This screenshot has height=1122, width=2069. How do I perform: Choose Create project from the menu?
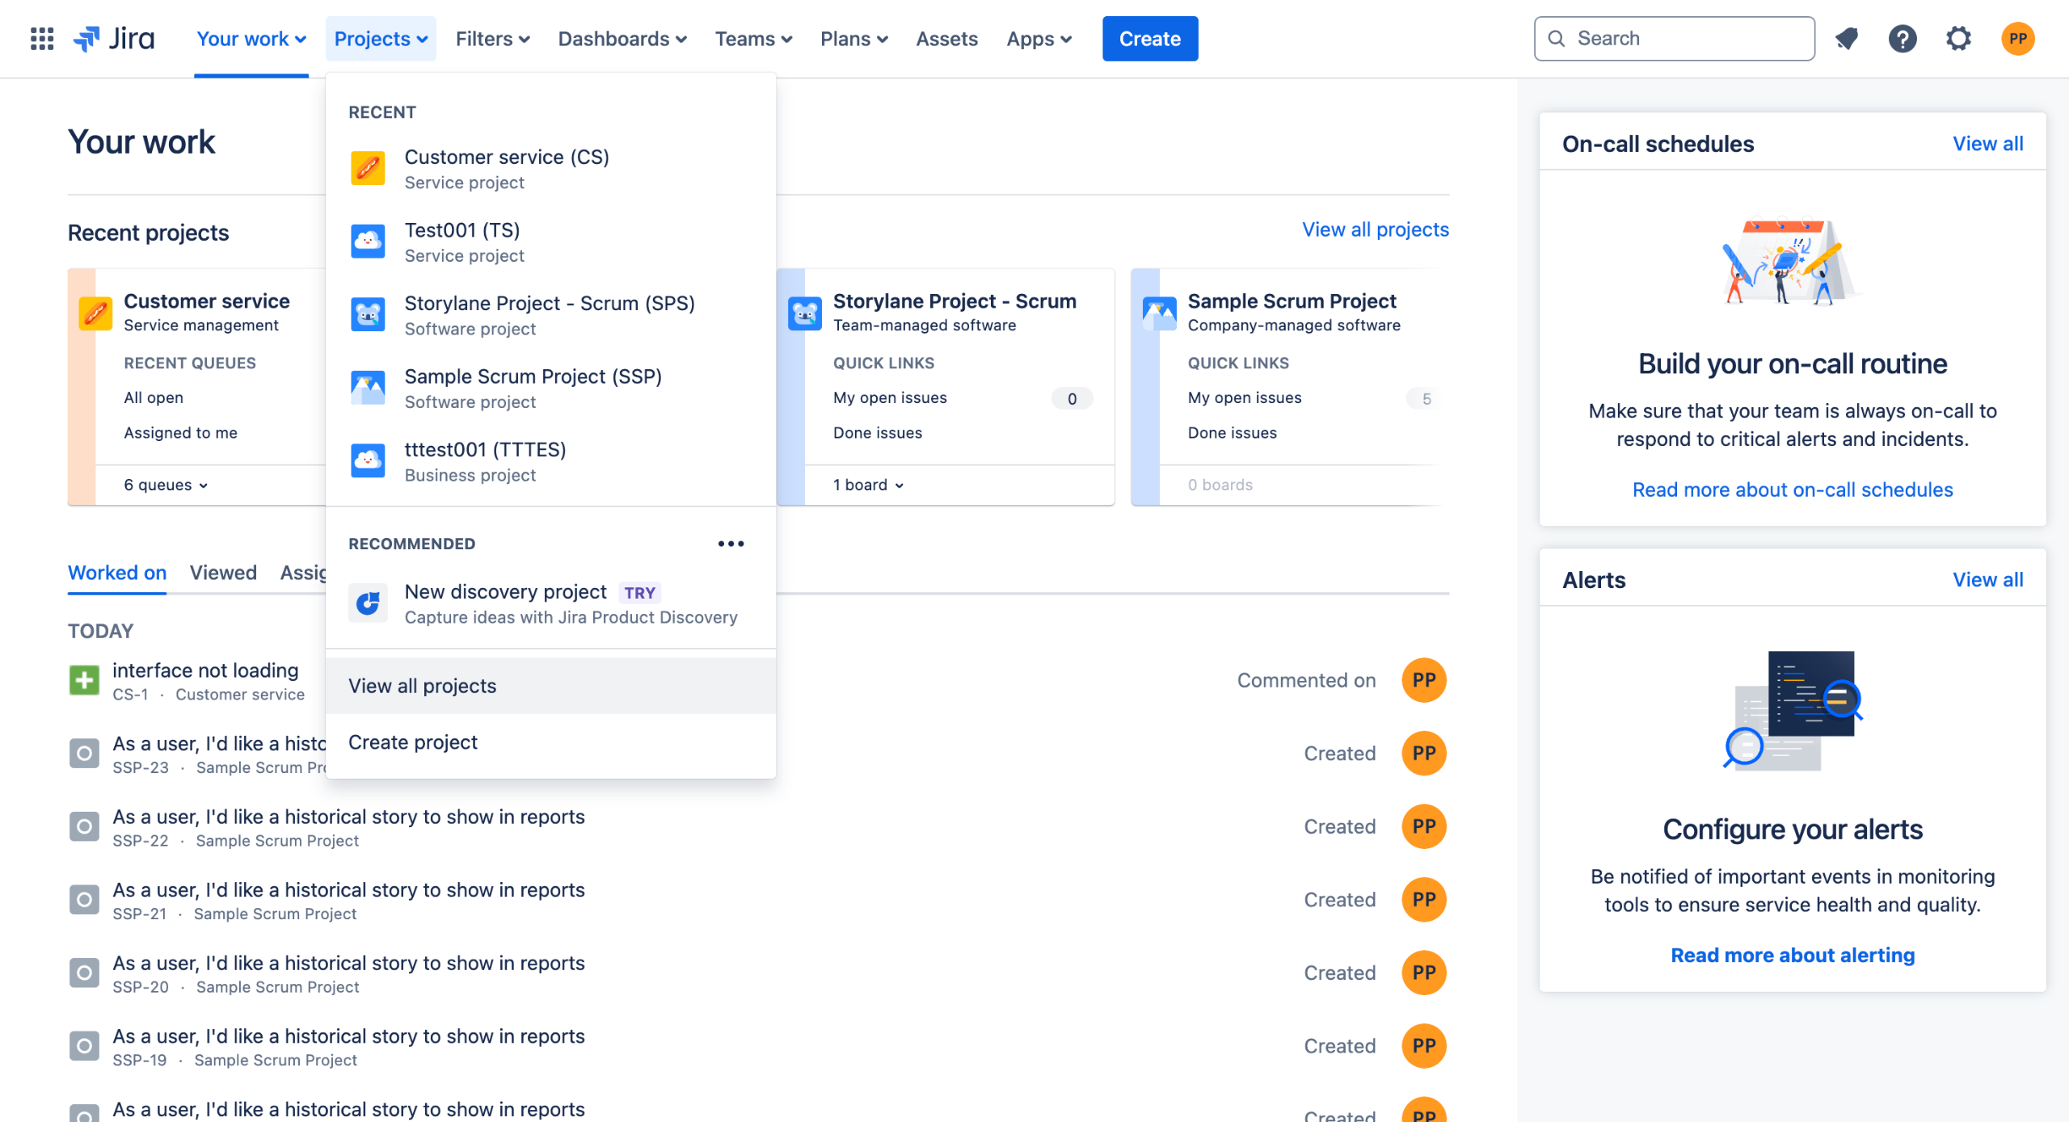[412, 742]
